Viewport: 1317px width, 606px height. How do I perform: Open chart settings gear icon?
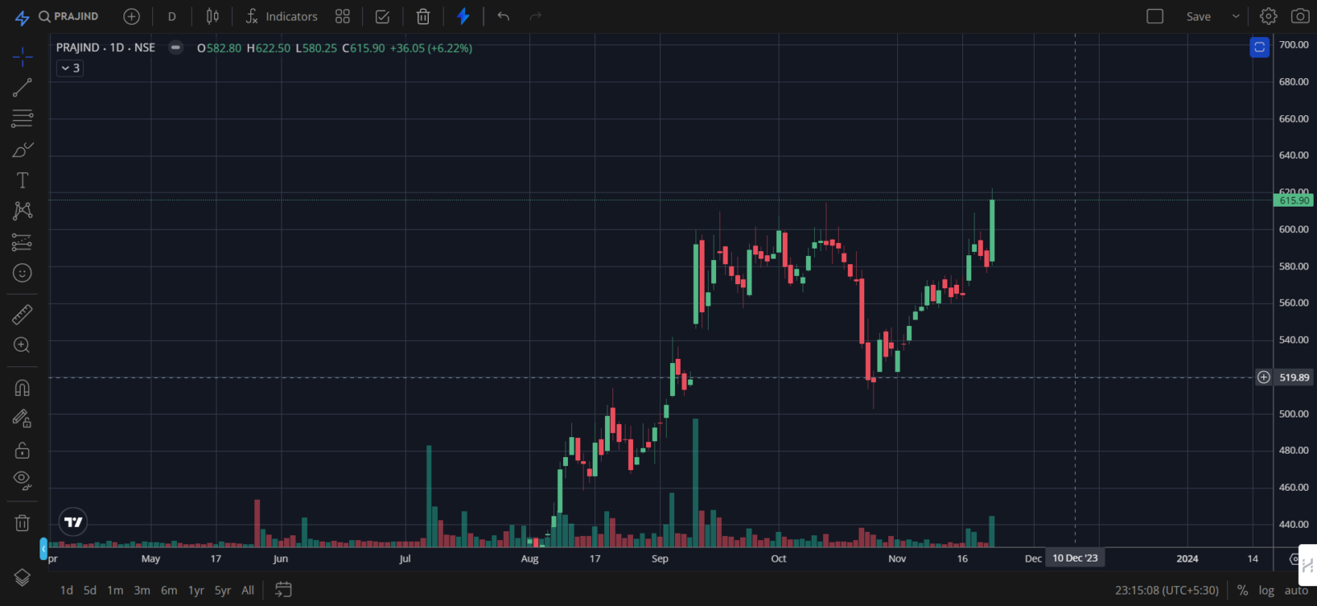[x=1268, y=16]
